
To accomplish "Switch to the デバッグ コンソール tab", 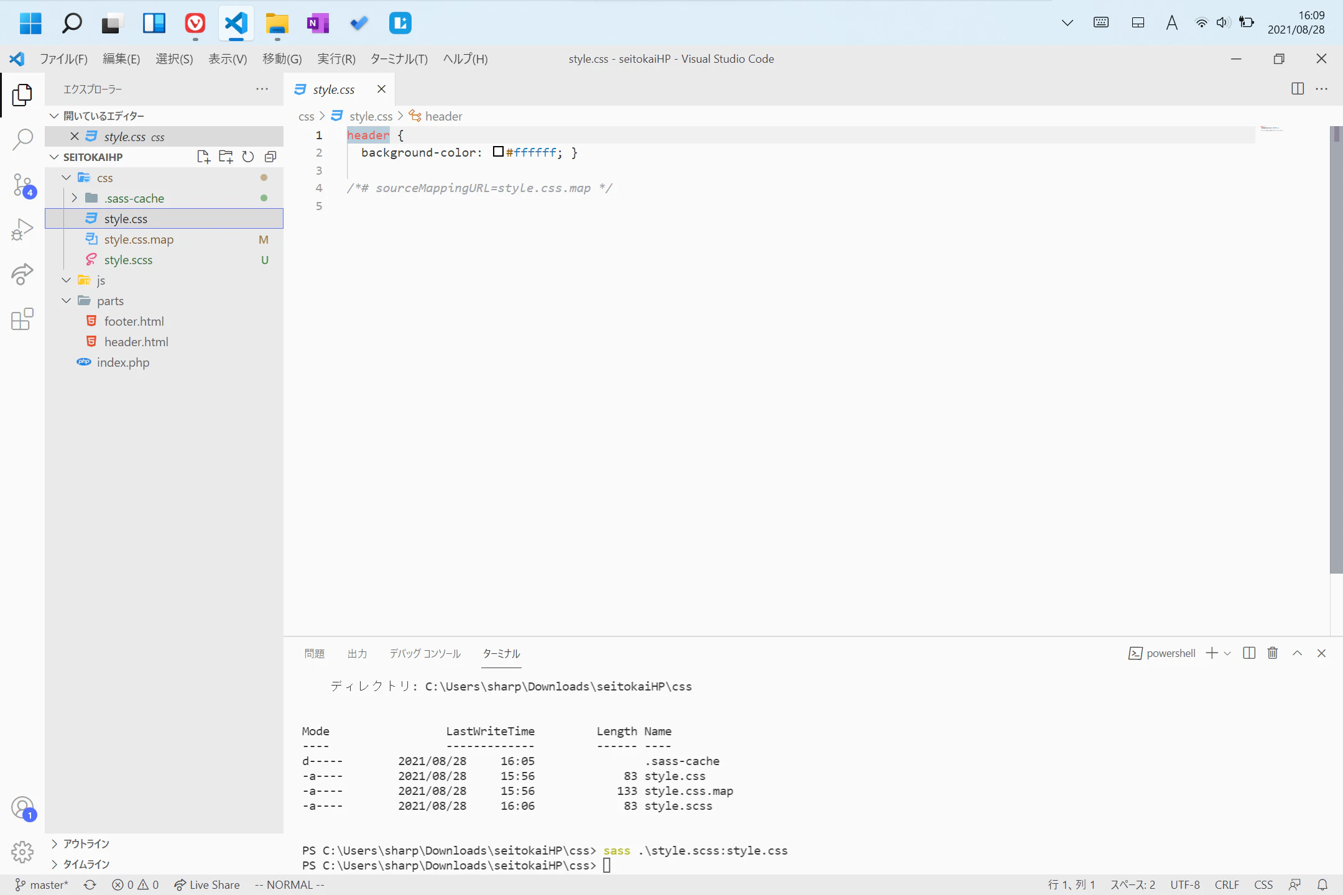I will (x=425, y=653).
